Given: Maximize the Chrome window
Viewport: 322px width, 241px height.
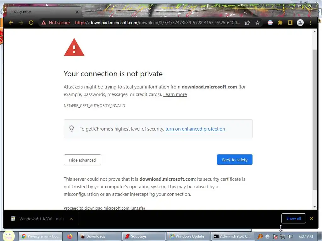Looking at the screenshot, I should point(300,6).
